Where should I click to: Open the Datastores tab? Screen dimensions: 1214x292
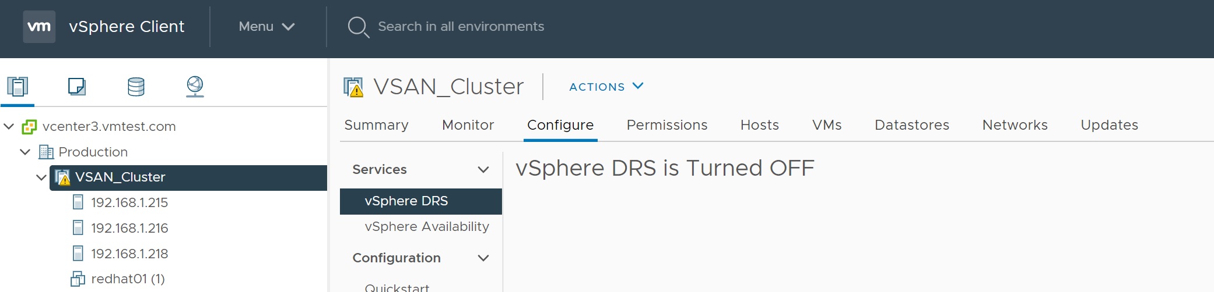click(911, 125)
